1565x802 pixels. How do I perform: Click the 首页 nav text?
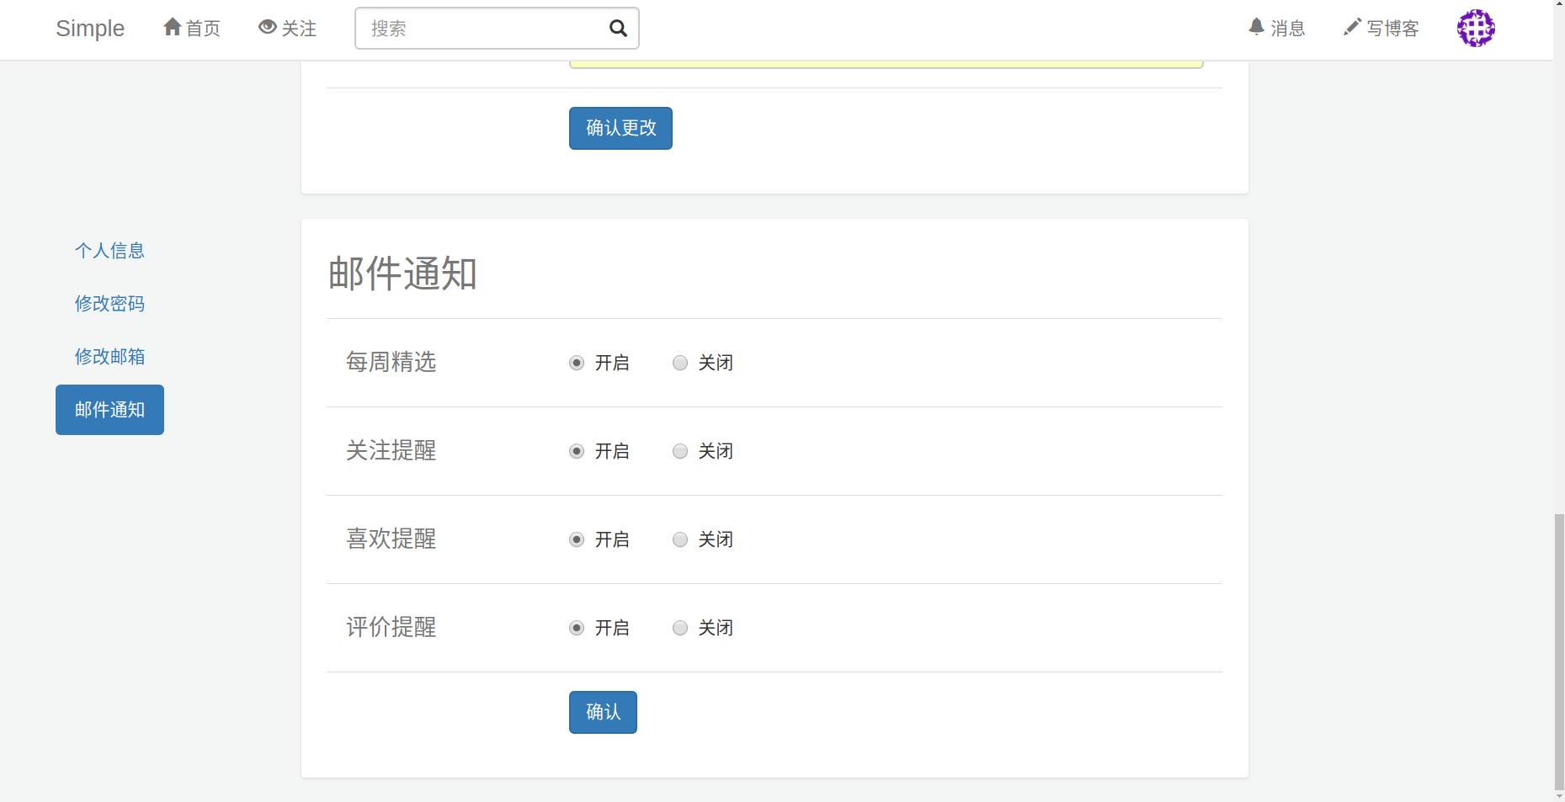coord(203,29)
